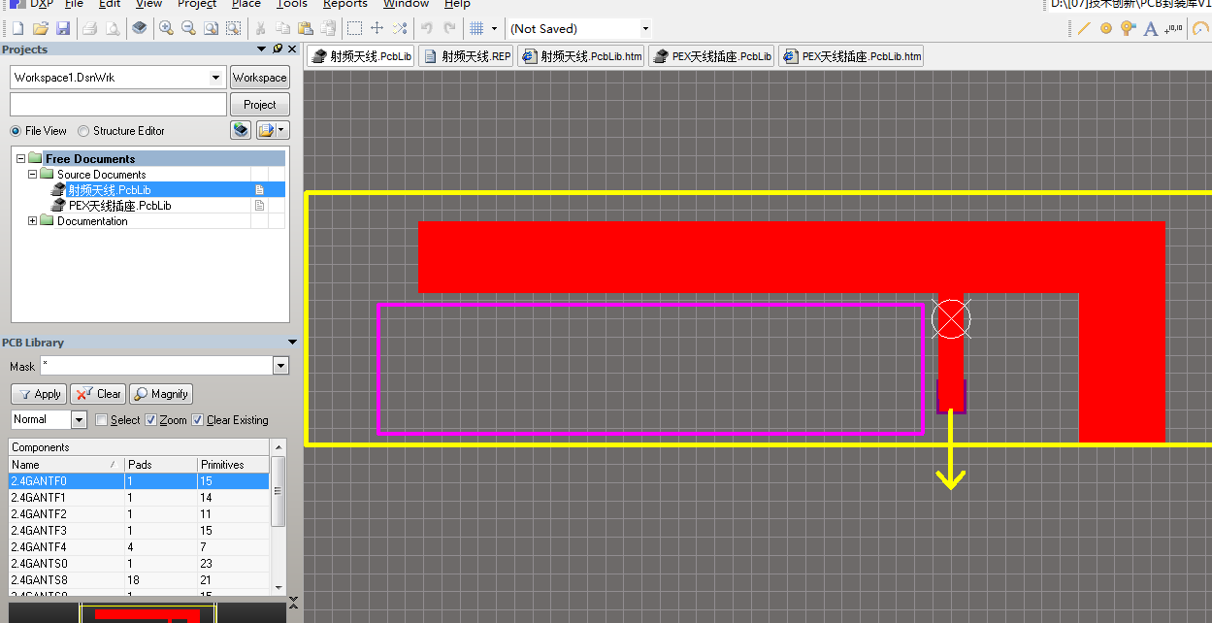1212x623 pixels.
Task: Open the Tools menu
Action: (x=292, y=4)
